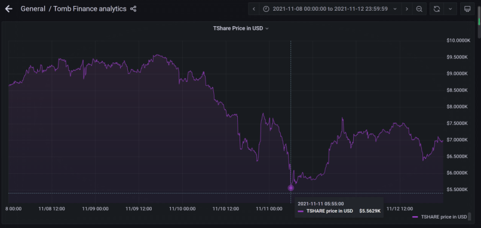Click tooltip timestamp 2021-11-11 05:55:00

click(320, 204)
